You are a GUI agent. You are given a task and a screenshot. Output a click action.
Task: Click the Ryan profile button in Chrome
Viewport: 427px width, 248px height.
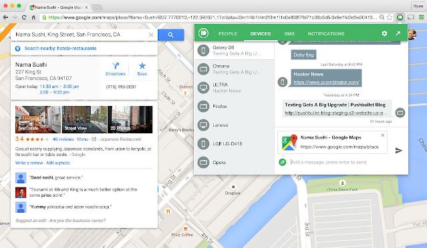click(x=418, y=6)
